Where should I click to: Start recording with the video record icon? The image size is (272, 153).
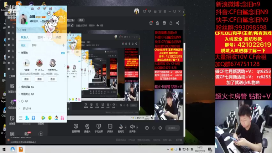click(x=147, y=128)
